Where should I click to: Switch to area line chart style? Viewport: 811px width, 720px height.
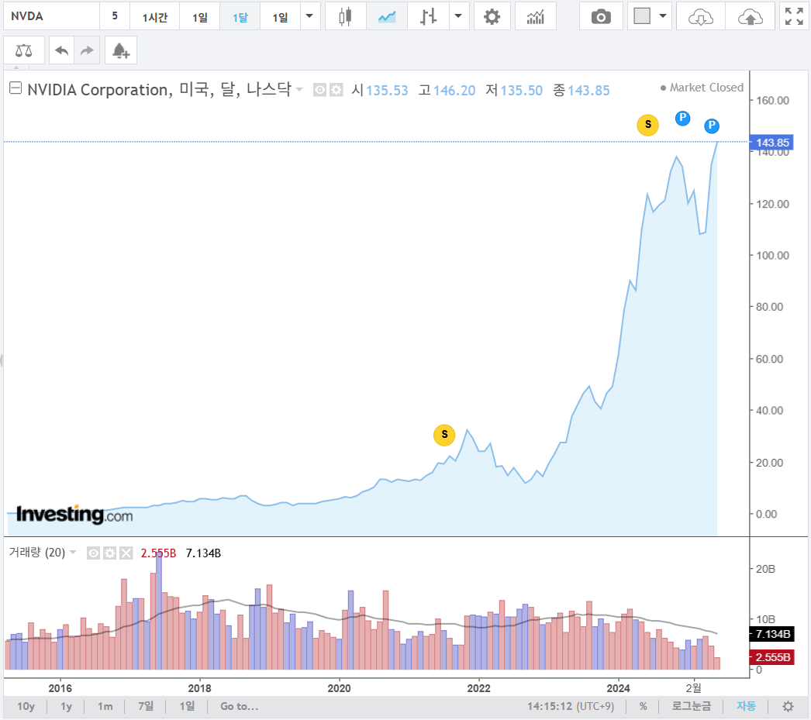387,16
